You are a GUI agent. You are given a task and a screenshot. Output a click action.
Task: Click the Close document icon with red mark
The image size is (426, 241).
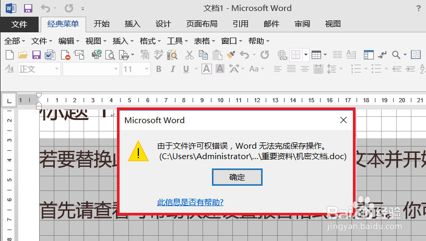pos(66,55)
